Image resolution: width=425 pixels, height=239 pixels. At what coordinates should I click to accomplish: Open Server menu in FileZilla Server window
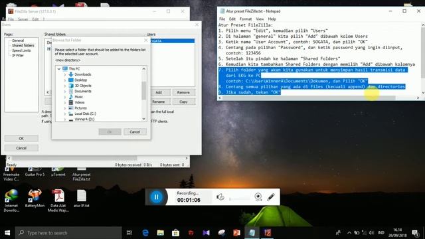[x=23, y=19]
